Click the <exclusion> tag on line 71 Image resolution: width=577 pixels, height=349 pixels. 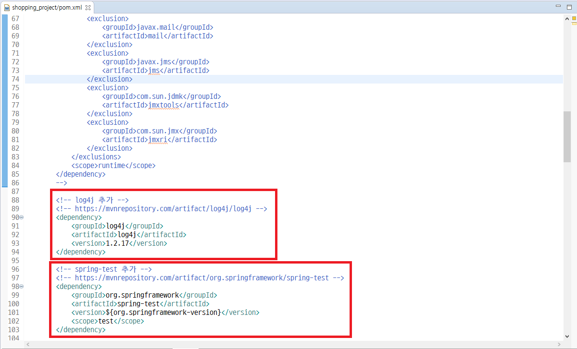(108, 53)
